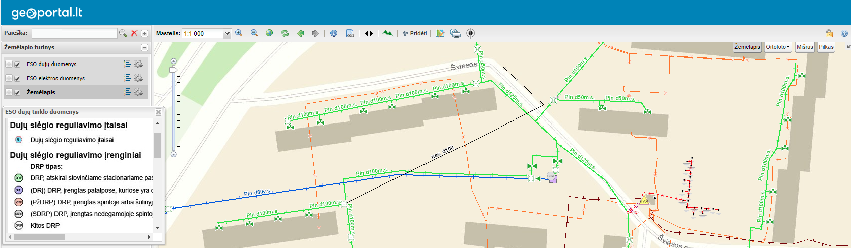Click the zoom out magnifier tool
Image resolution: width=851 pixels, height=248 pixels.
click(x=254, y=33)
